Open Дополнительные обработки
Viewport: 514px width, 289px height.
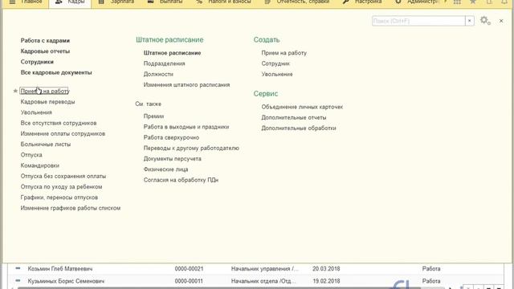pos(298,128)
